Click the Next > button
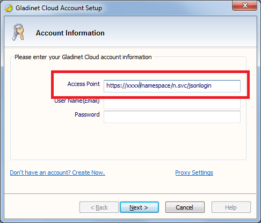 (139, 207)
